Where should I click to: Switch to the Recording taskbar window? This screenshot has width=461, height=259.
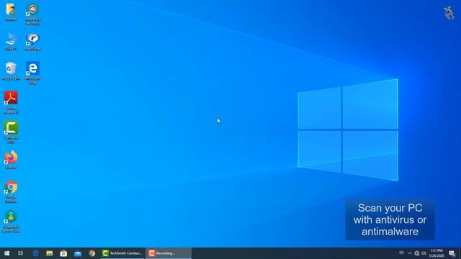click(169, 253)
